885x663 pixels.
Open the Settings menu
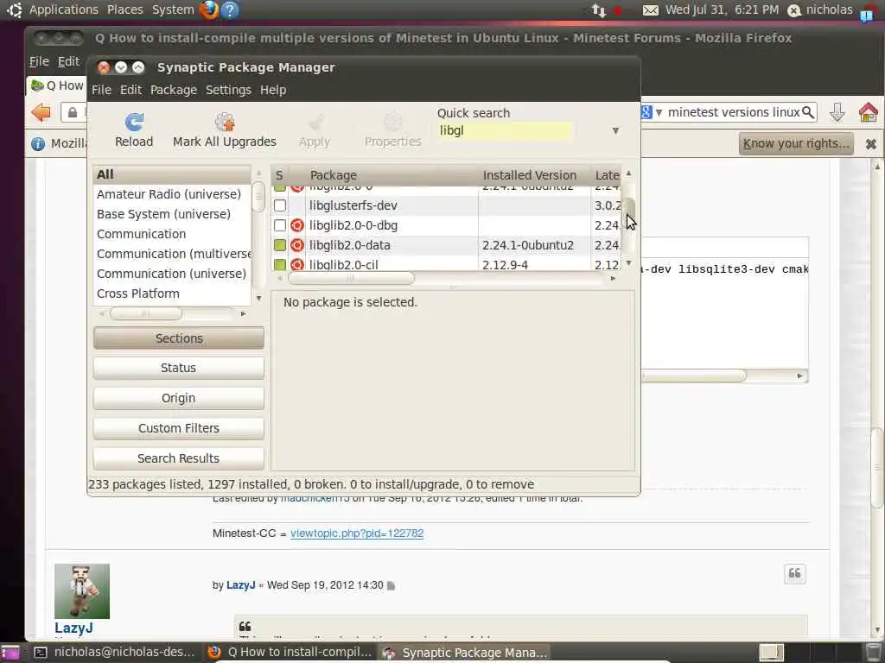(x=228, y=90)
